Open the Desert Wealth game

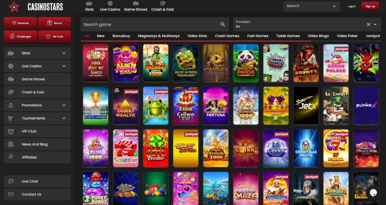126,106
